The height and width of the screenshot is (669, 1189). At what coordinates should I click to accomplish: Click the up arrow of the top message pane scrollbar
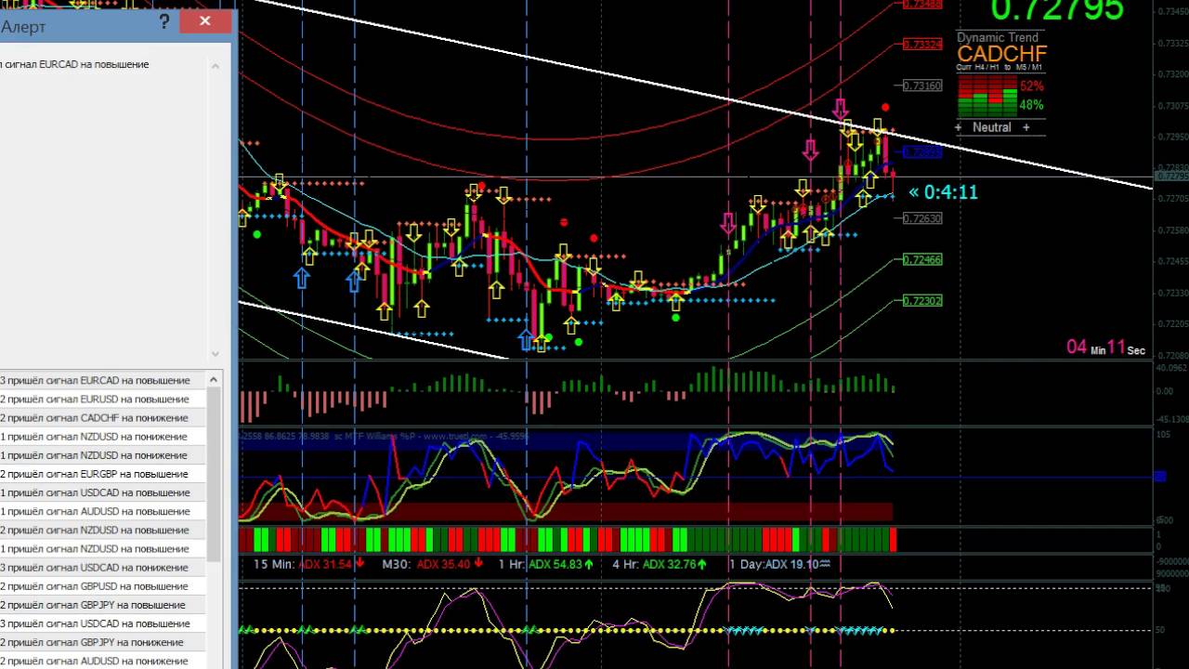pyautogui.click(x=216, y=67)
